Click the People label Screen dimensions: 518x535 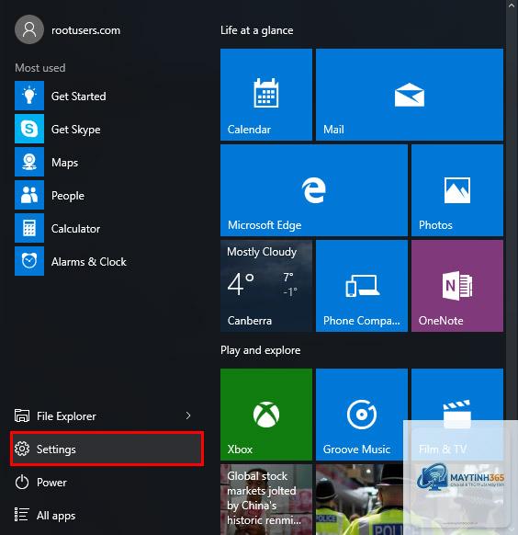click(x=68, y=196)
